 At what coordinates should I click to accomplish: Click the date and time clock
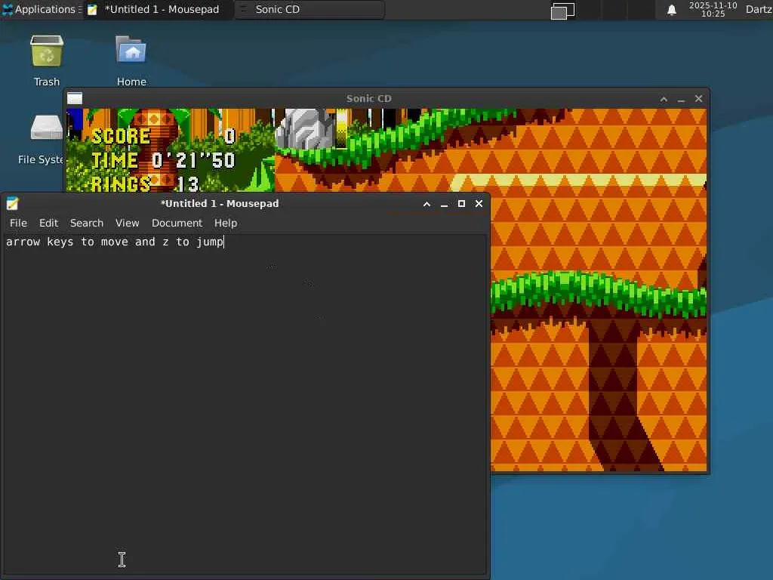pos(713,9)
